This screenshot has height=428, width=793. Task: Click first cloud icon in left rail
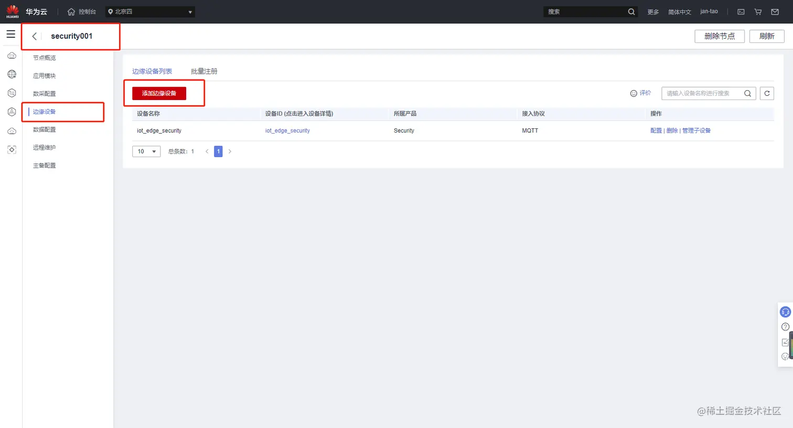point(12,56)
